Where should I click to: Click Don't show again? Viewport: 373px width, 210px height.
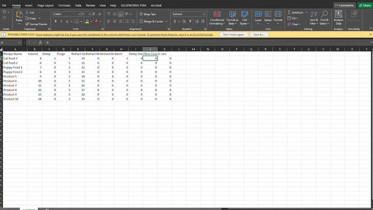point(233,34)
